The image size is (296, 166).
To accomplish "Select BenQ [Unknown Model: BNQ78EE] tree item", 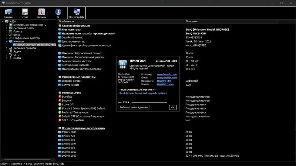I will coord(34,45).
